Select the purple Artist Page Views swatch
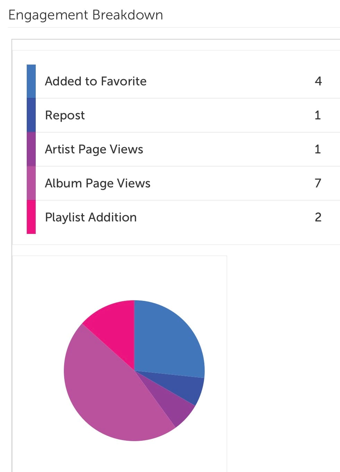Viewport: 340px width, 472px height. pyautogui.click(x=31, y=149)
